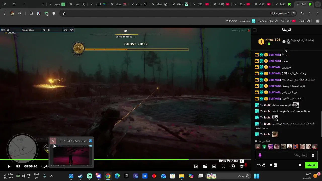Switch player to theater mode
This screenshot has height=181, width=322.
tap(214, 166)
